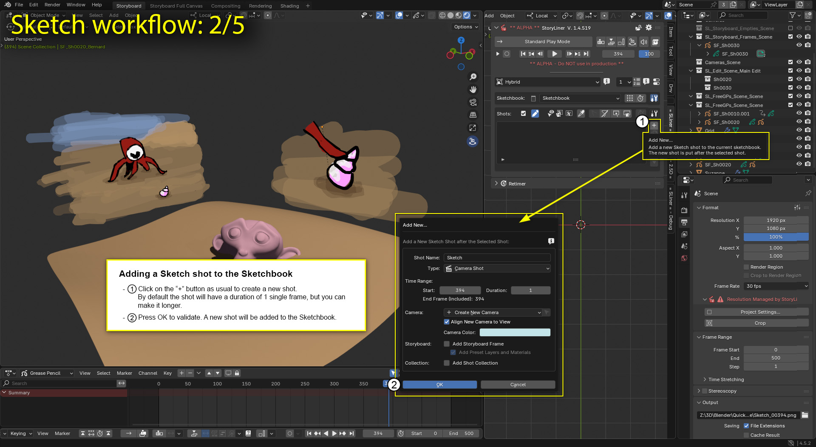Enable Add Storyboard Frame checkbox
The height and width of the screenshot is (447, 816).
[x=447, y=344]
